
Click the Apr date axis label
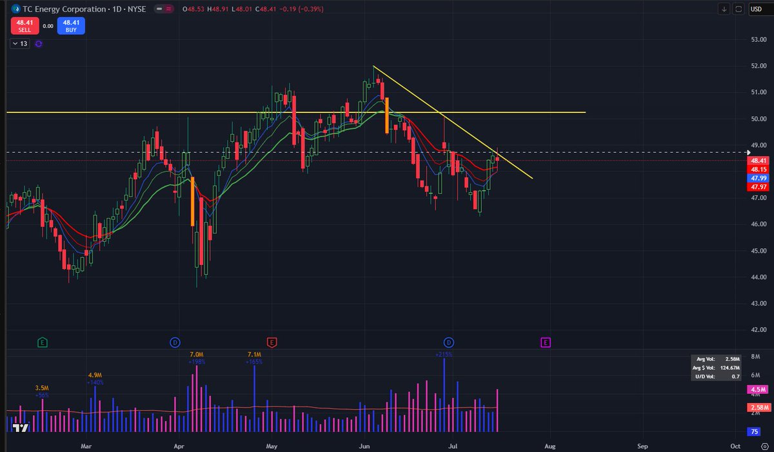179,446
